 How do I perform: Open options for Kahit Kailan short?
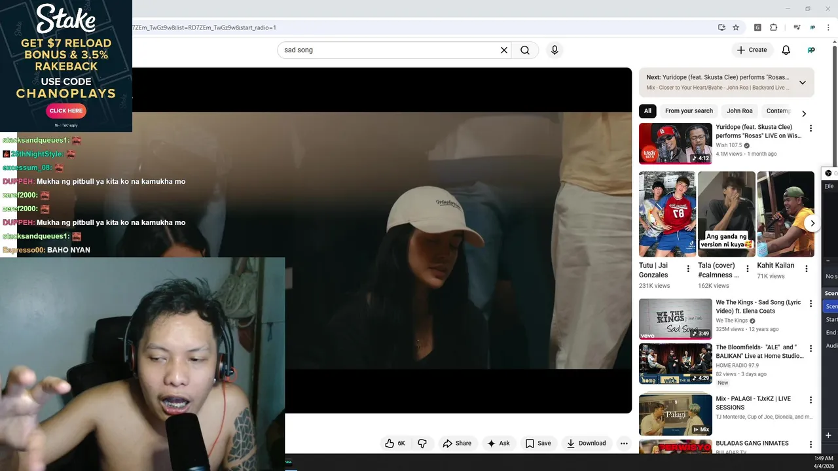point(807,269)
